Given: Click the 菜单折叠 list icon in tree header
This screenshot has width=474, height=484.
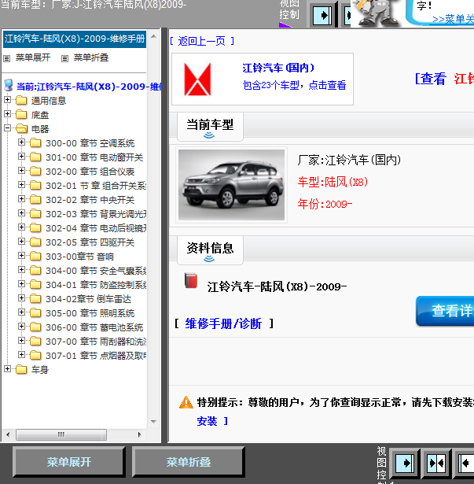Looking at the screenshot, I should [64, 58].
